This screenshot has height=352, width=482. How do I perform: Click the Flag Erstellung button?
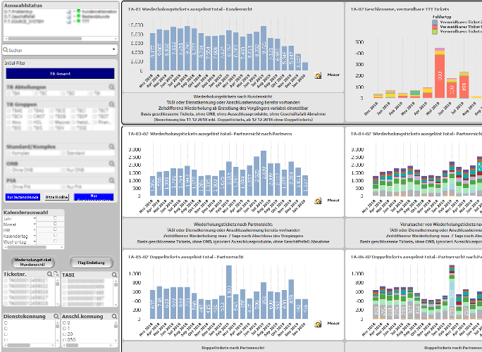92,263
